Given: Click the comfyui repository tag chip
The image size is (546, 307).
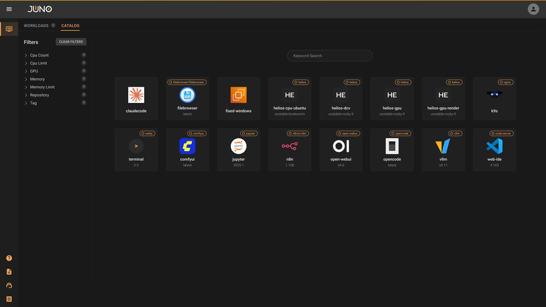Looking at the screenshot, I should click(x=197, y=134).
